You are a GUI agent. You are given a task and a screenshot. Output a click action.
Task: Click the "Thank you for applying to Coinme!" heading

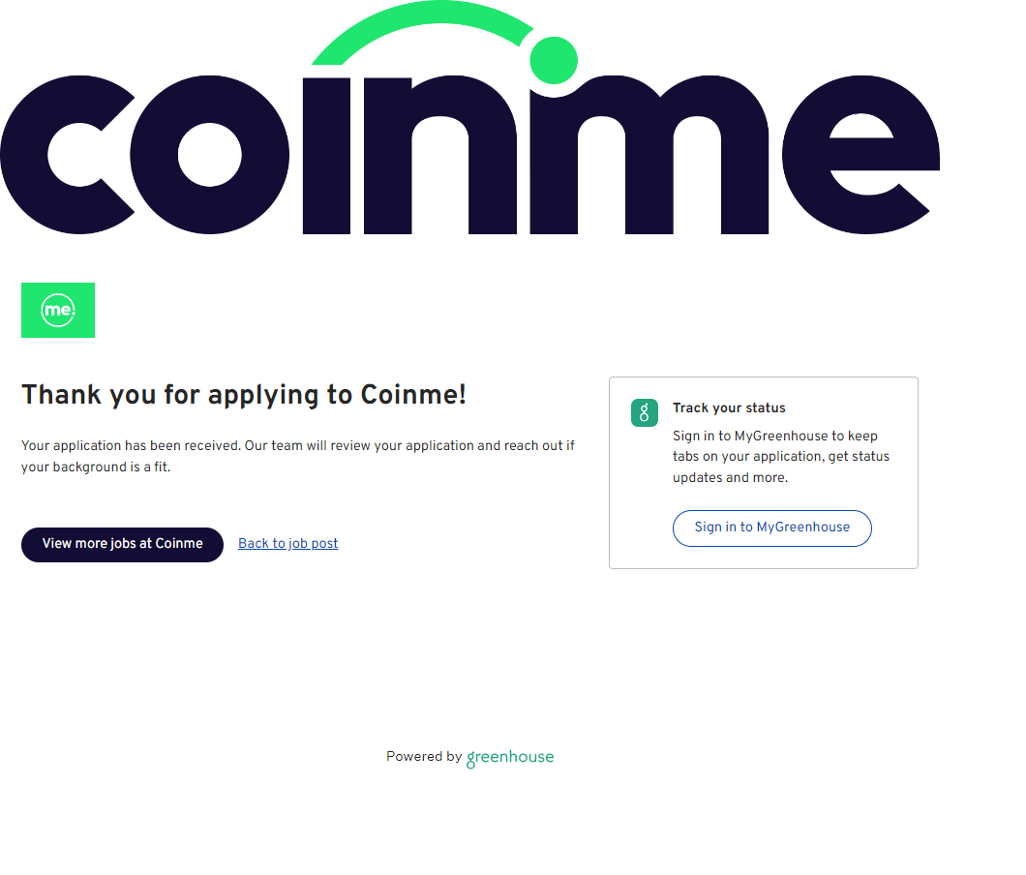[244, 395]
